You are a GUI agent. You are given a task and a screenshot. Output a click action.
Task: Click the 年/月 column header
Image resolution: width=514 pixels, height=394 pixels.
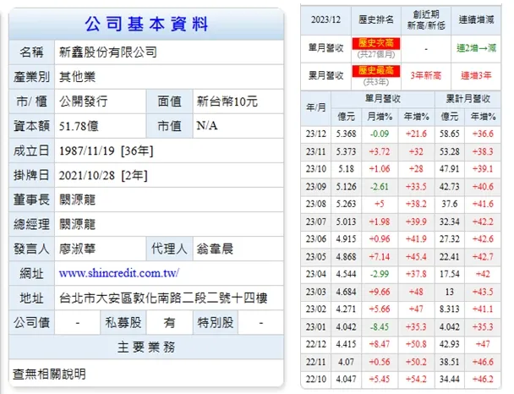(316, 107)
